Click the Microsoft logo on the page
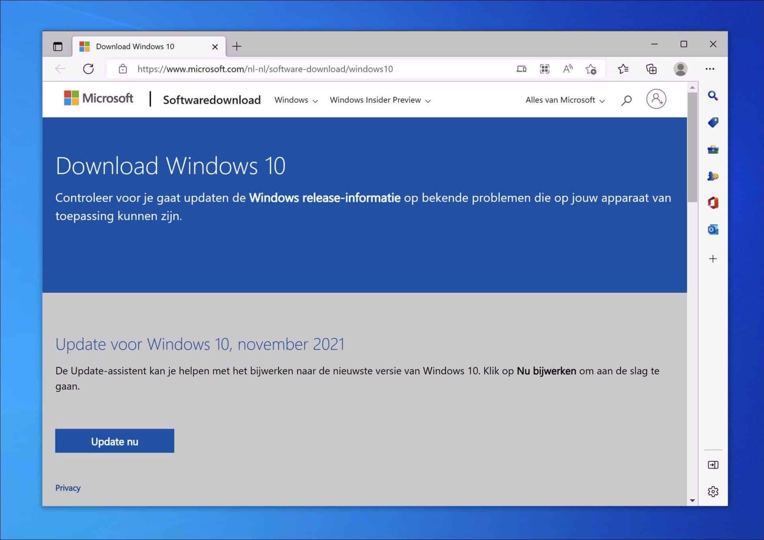This screenshot has width=764, height=540. coord(98,99)
